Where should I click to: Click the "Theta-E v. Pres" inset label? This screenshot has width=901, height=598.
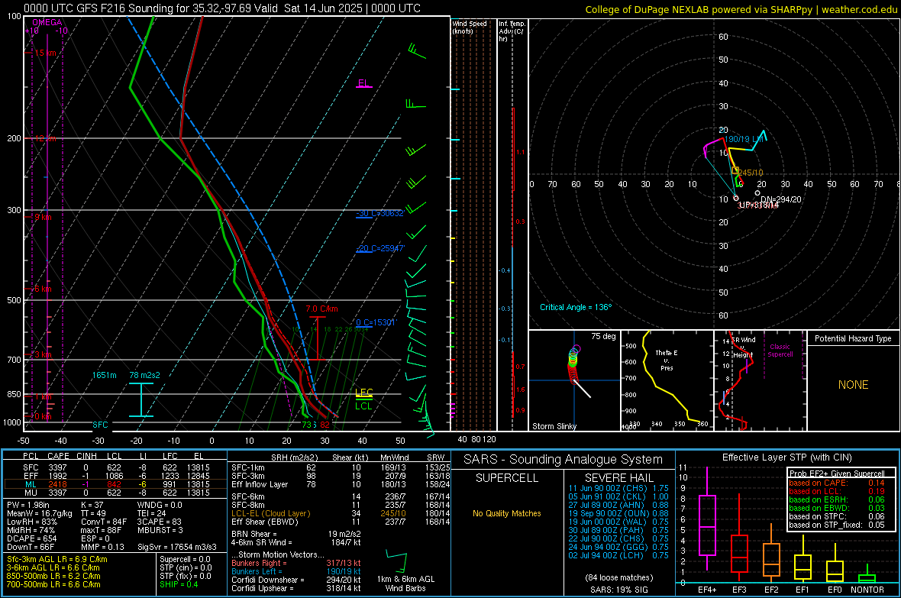click(667, 360)
